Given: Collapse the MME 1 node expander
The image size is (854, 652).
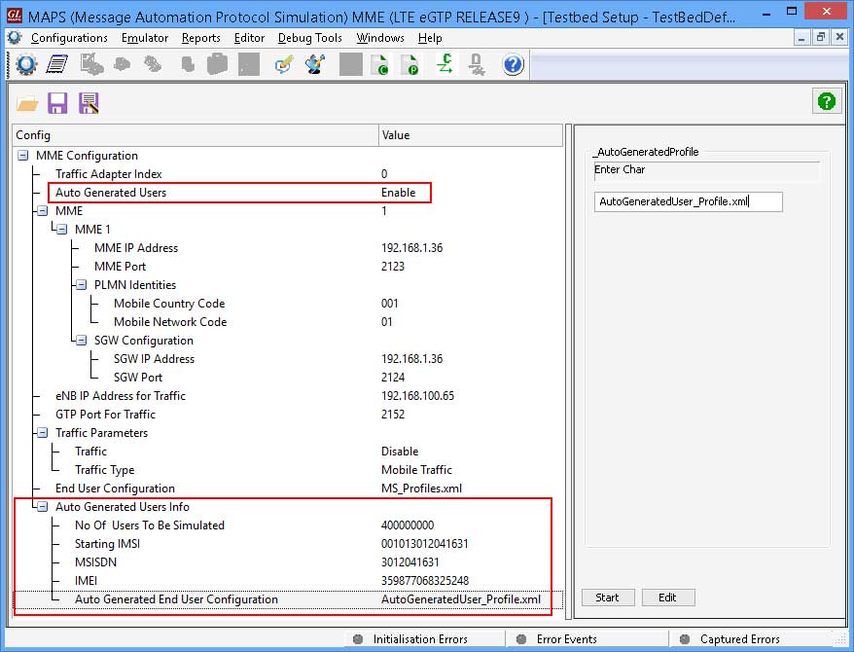Looking at the screenshot, I should pyautogui.click(x=62, y=230).
